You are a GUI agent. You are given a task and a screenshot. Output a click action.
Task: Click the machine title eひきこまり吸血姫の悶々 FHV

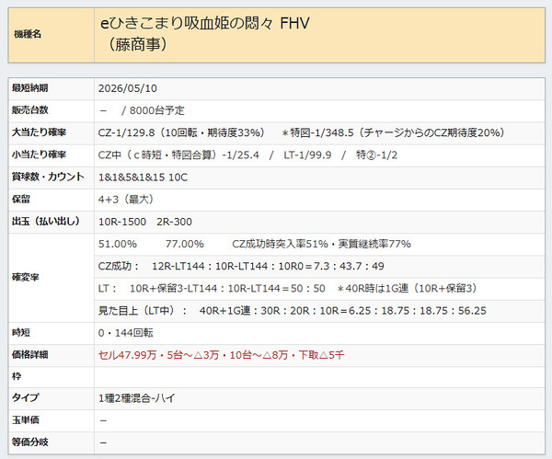[205, 24]
